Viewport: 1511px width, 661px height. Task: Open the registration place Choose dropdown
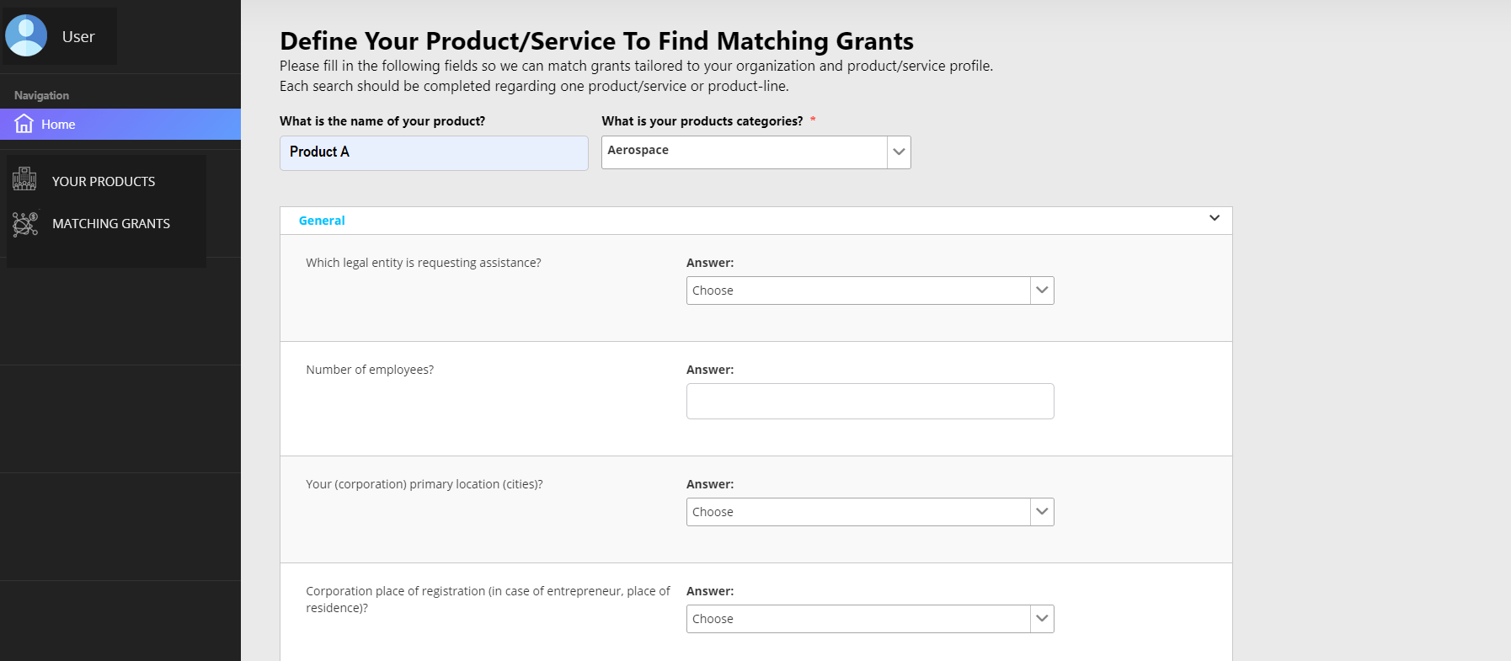pyautogui.click(x=857, y=619)
